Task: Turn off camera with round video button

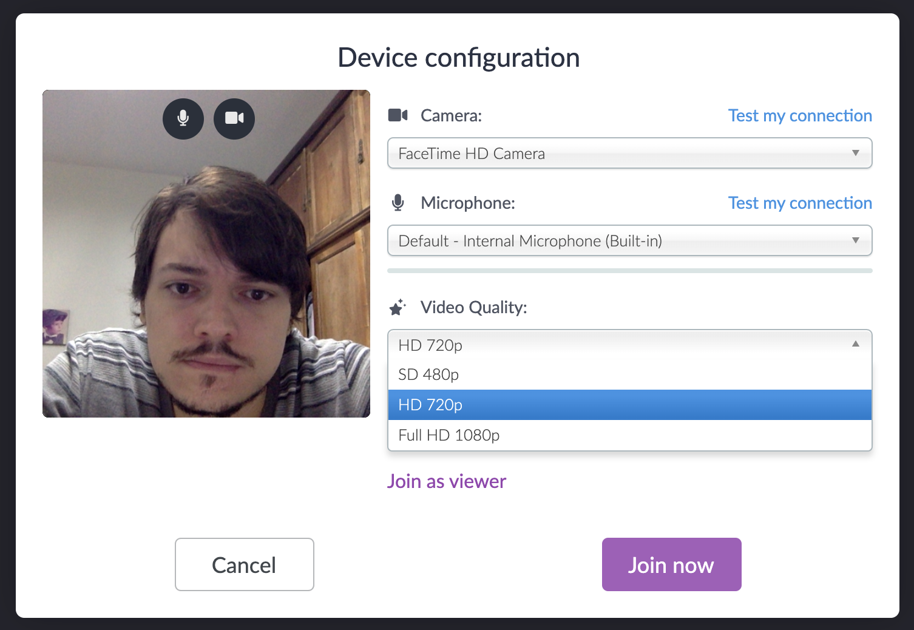Action: [x=234, y=119]
